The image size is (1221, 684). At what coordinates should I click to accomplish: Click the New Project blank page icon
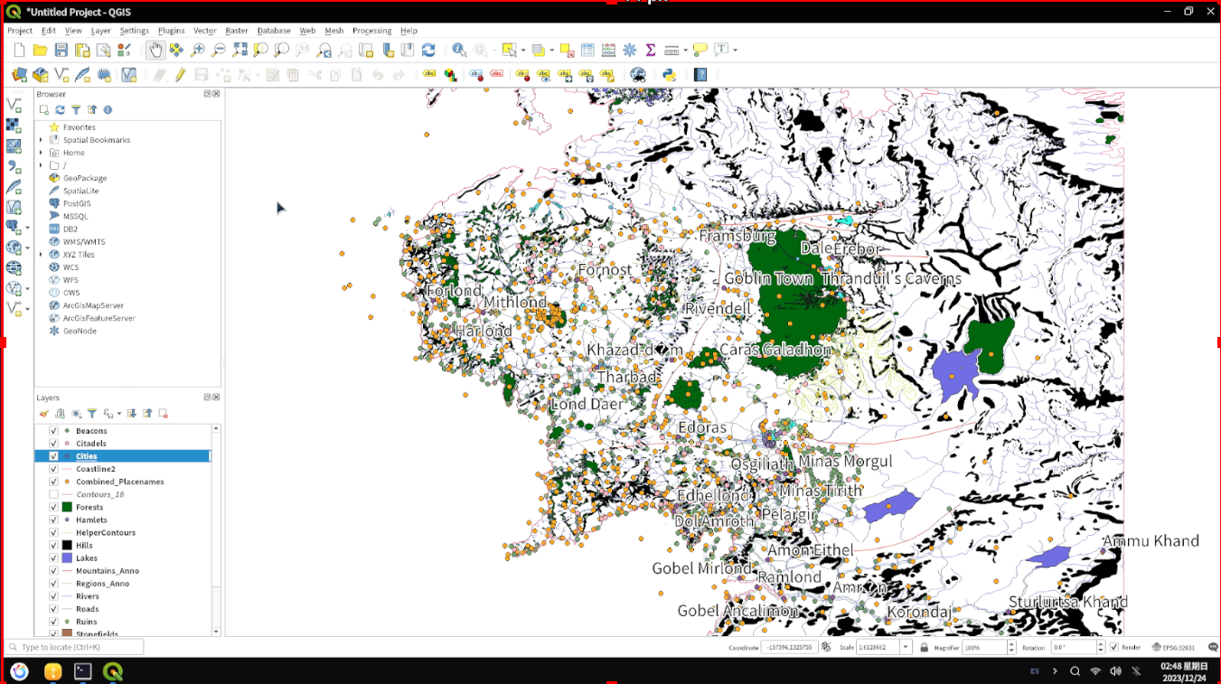tap(19, 50)
